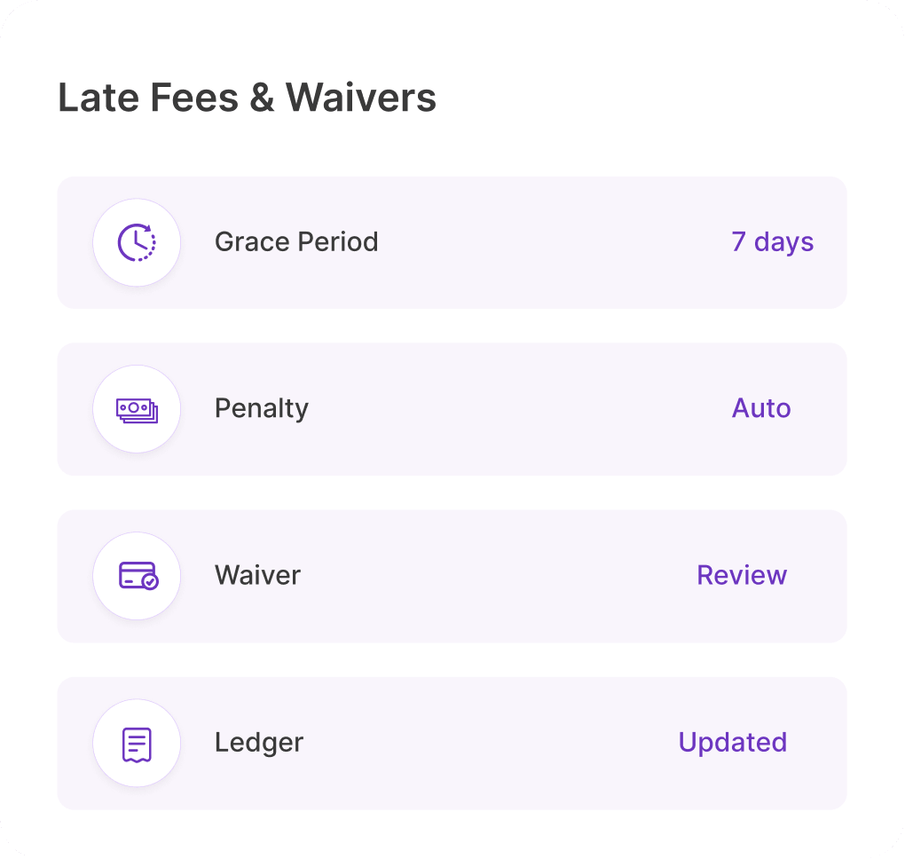905x859 pixels.
Task: Click empty space inside the Penalty row
Action: coord(519,409)
